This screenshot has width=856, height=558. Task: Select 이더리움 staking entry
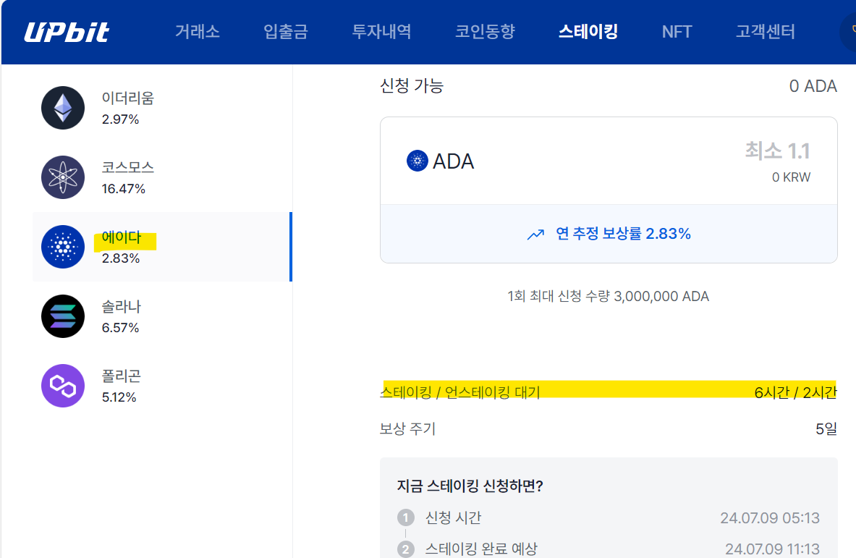[x=162, y=108]
